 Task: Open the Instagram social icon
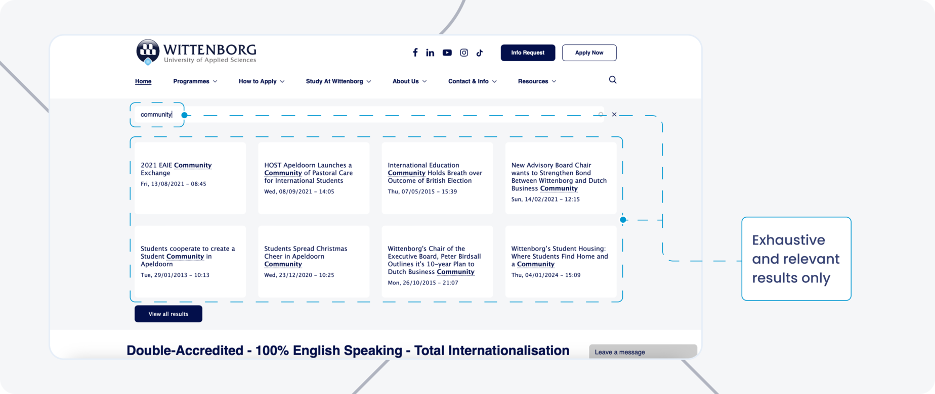pos(464,53)
